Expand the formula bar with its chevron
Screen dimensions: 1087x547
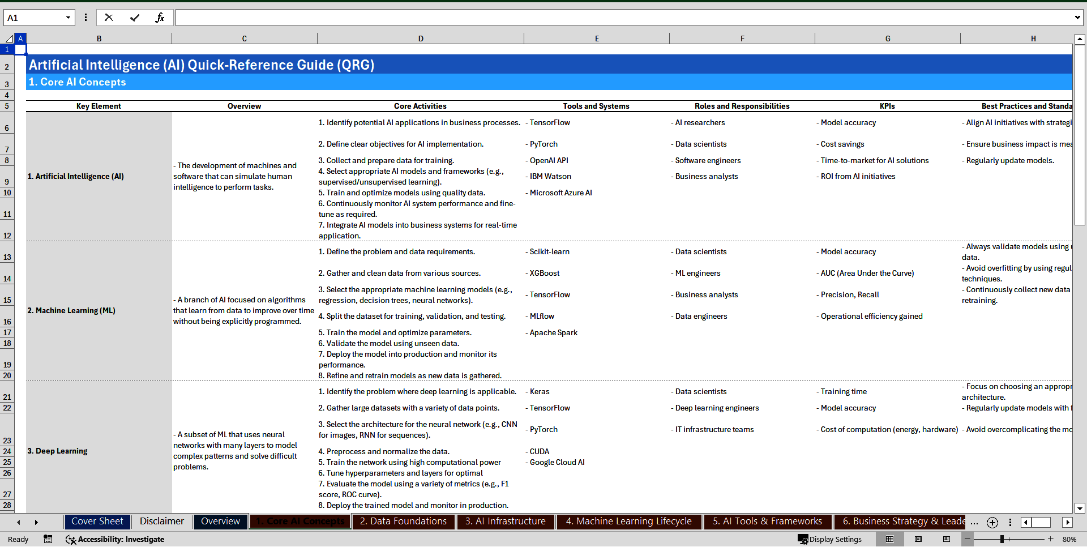click(1077, 18)
